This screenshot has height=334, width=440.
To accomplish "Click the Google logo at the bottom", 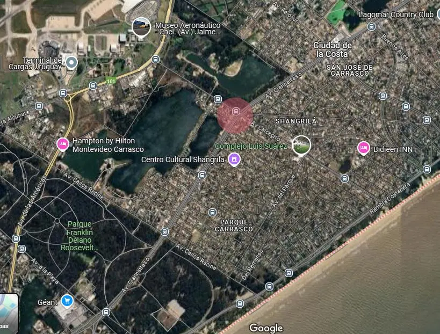I will pos(266,328).
